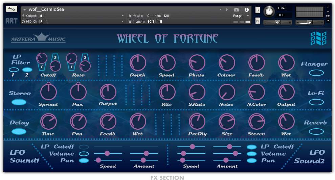The height and width of the screenshot is (180, 335).
Task: Open the instrument info icon
Action: pyautogui.click(x=247, y=10)
